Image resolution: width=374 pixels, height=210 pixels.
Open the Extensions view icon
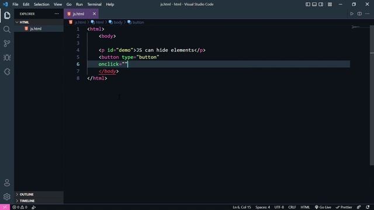[x=7, y=71]
